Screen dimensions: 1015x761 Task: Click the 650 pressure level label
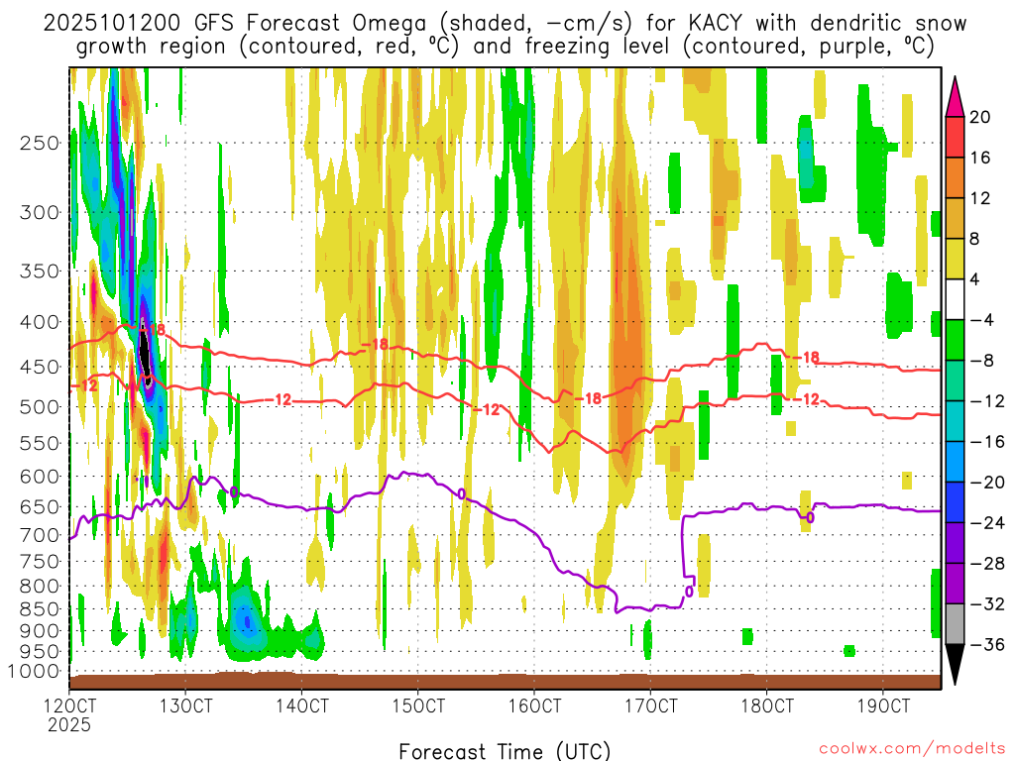click(x=40, y=506)
